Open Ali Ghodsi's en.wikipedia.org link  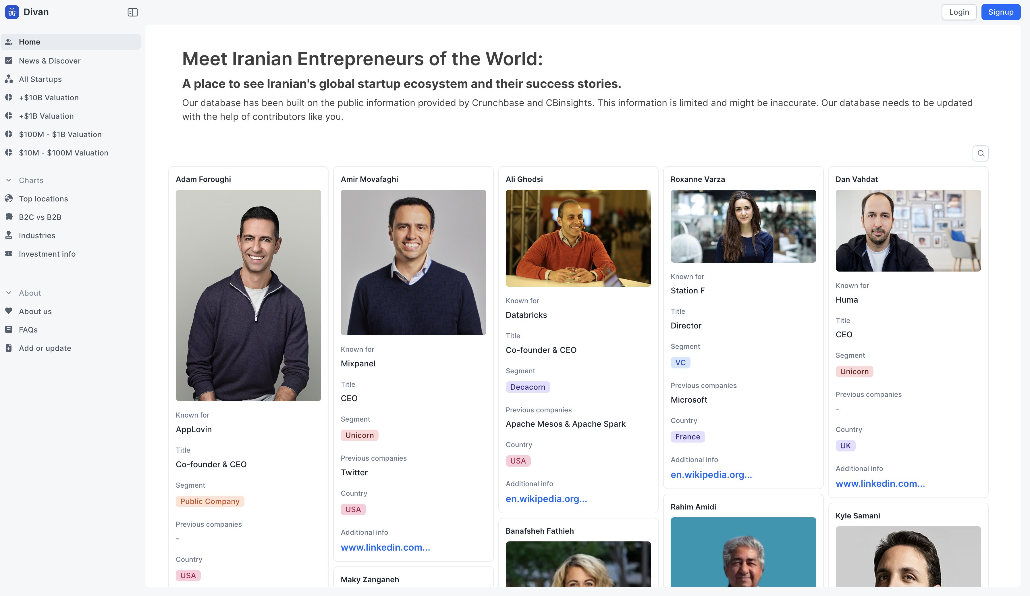546,499
